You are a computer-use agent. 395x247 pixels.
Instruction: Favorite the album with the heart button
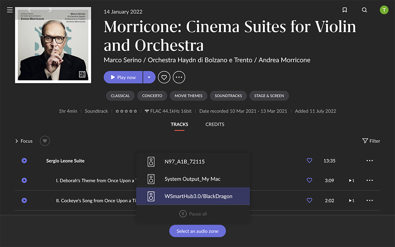(164, 77)
